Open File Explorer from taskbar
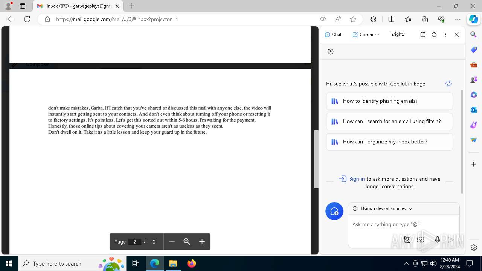The image size is (482, 271). click(x=173, y=263)
